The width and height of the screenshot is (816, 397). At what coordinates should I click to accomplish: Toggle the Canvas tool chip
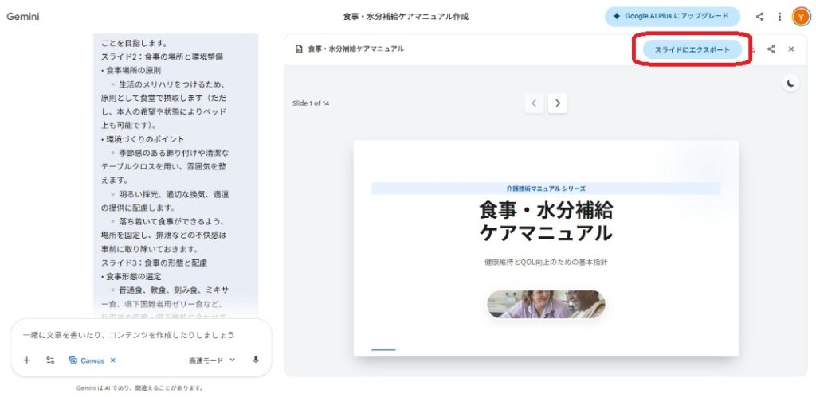(86, 360)
